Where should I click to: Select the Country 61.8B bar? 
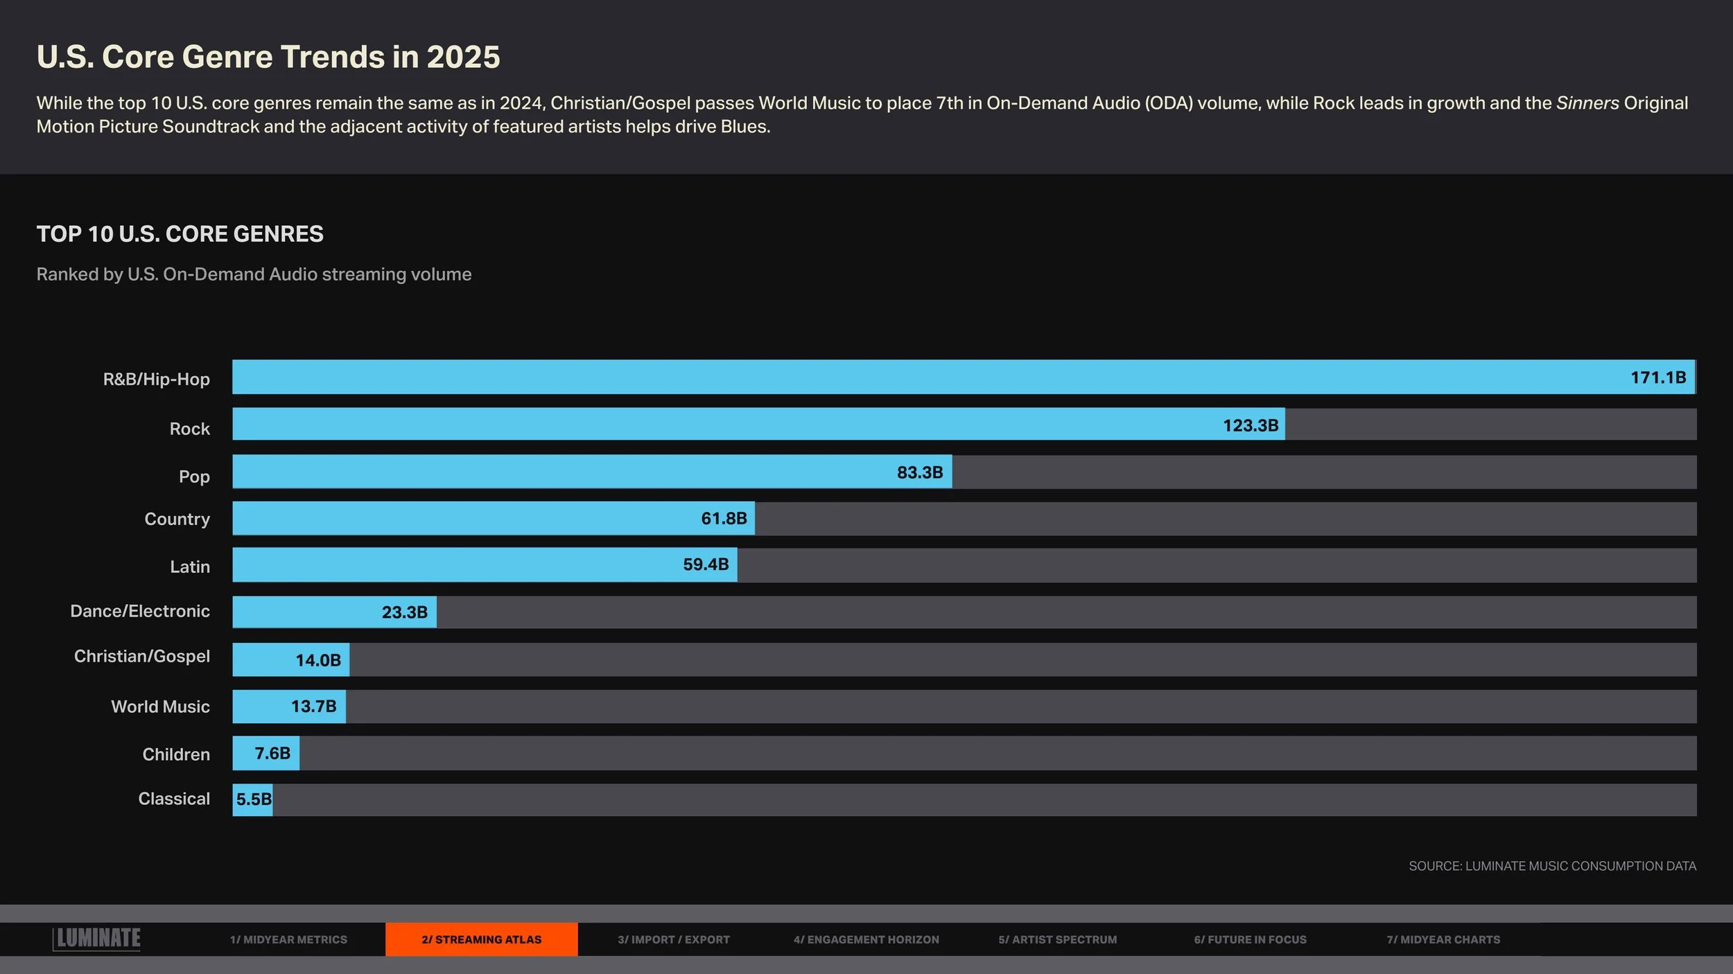click(x=493, y=518)
